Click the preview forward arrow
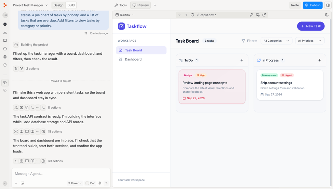Image resolution: width=333 pixels, height=189 pixels. [186, 15]
